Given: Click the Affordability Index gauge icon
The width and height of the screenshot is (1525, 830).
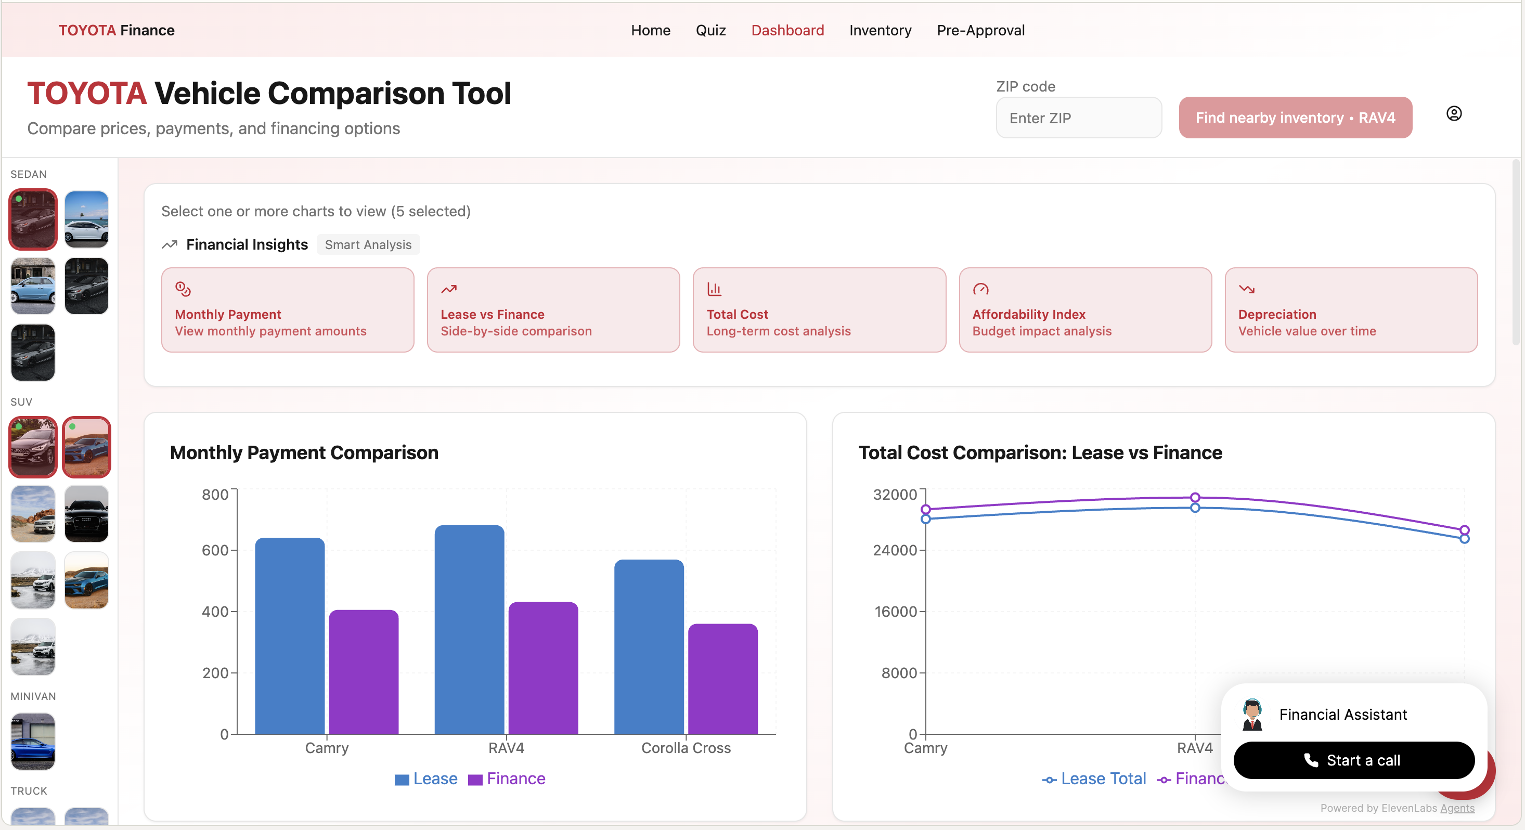Looking at the screenshot, I should [980, 289].
